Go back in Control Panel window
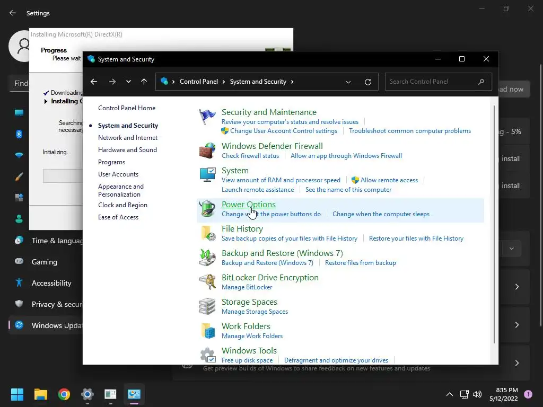543x407 pixels. pyautogui.click(x=94, y=82)
